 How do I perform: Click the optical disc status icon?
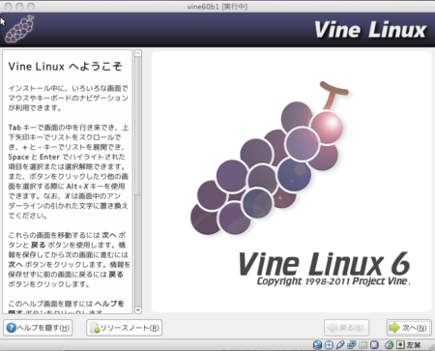click(x=329, y=345)
